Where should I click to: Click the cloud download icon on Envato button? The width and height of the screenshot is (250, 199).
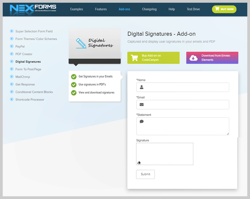[193, 58]
